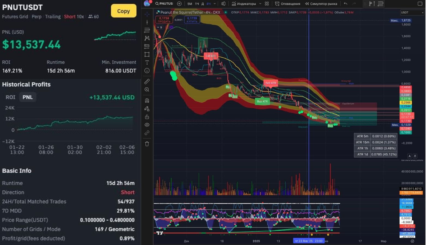Select the ruler measure tool
The image size is (426, 245).
(x=147, y=81)
